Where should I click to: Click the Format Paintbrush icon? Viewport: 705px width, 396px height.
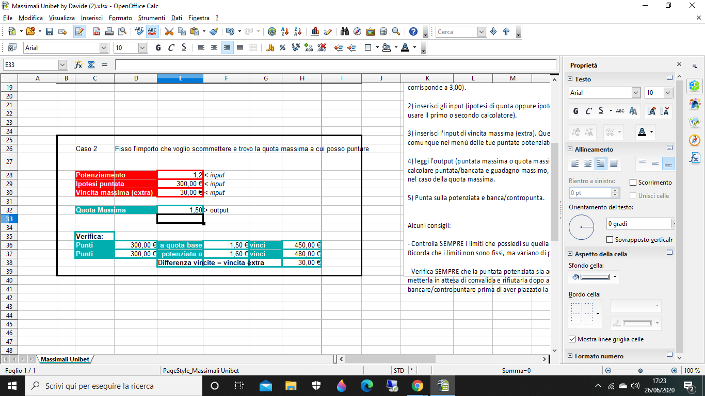click(x=214, y=31)
